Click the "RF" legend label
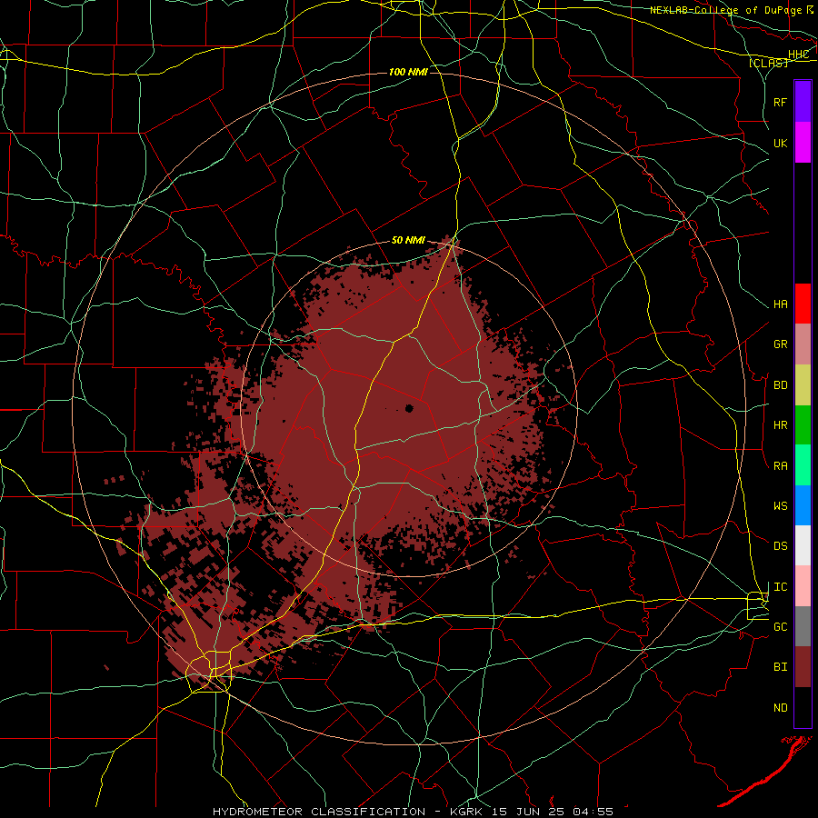Viewport: 818px width, 818px height. coord(780,102)
